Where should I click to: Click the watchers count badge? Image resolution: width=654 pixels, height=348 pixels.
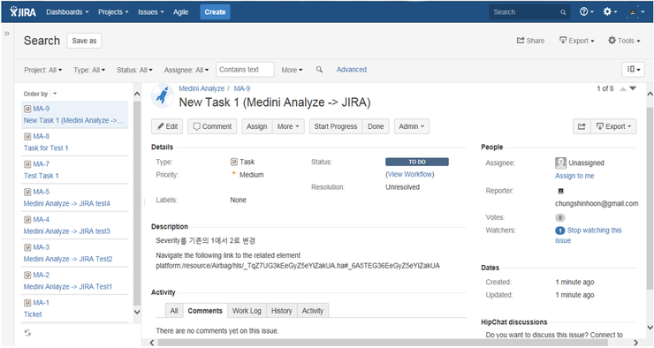point(560,231)
